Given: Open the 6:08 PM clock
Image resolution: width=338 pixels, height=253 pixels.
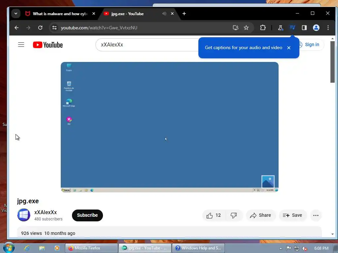Looking at the screenshot, I should pyautogui.click(x=321, y=248).
